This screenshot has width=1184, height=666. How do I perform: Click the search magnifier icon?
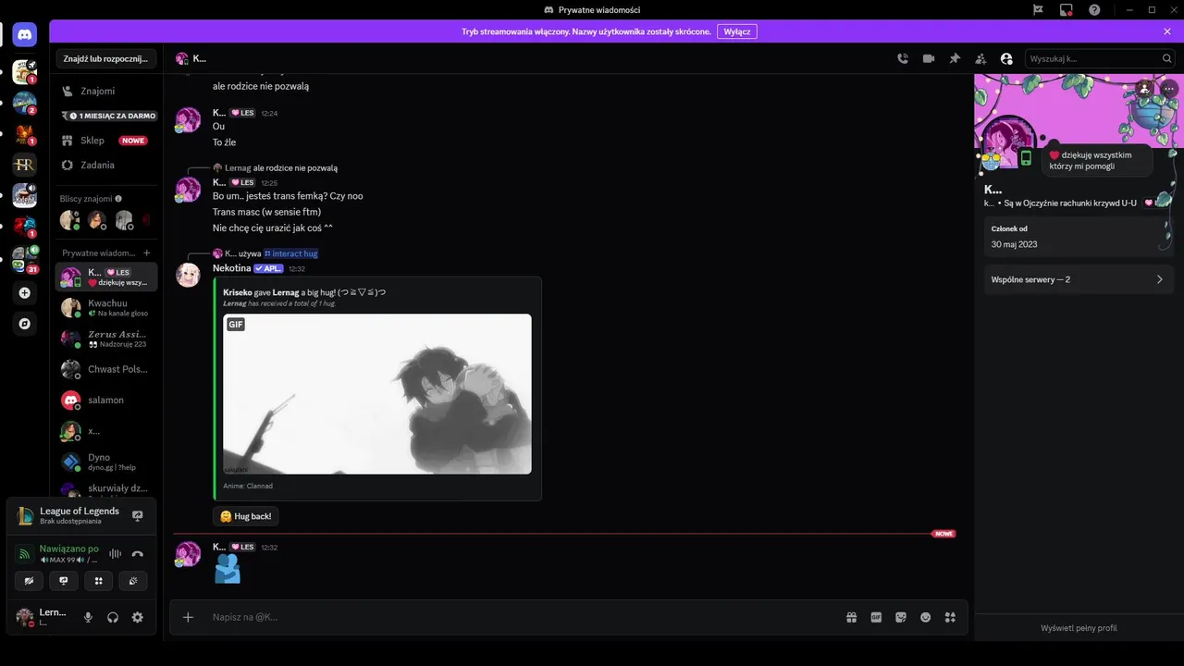[x=1166, y=58]
